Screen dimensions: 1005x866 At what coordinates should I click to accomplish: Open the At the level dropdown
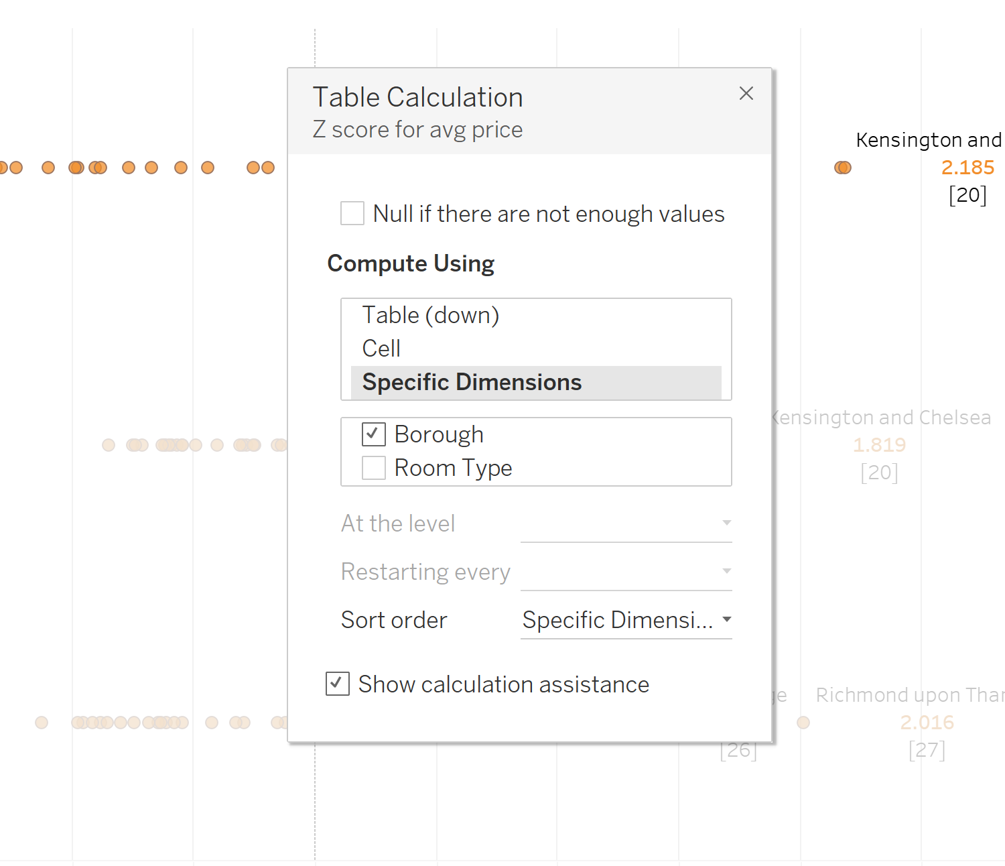point(626,523)
